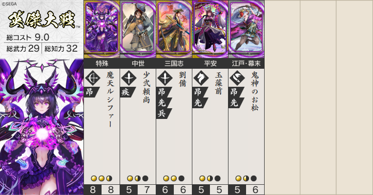Click the bow unit icon for 魔天ルシファー
This screenshot has height=195, width=373.
tap(93, 78)
